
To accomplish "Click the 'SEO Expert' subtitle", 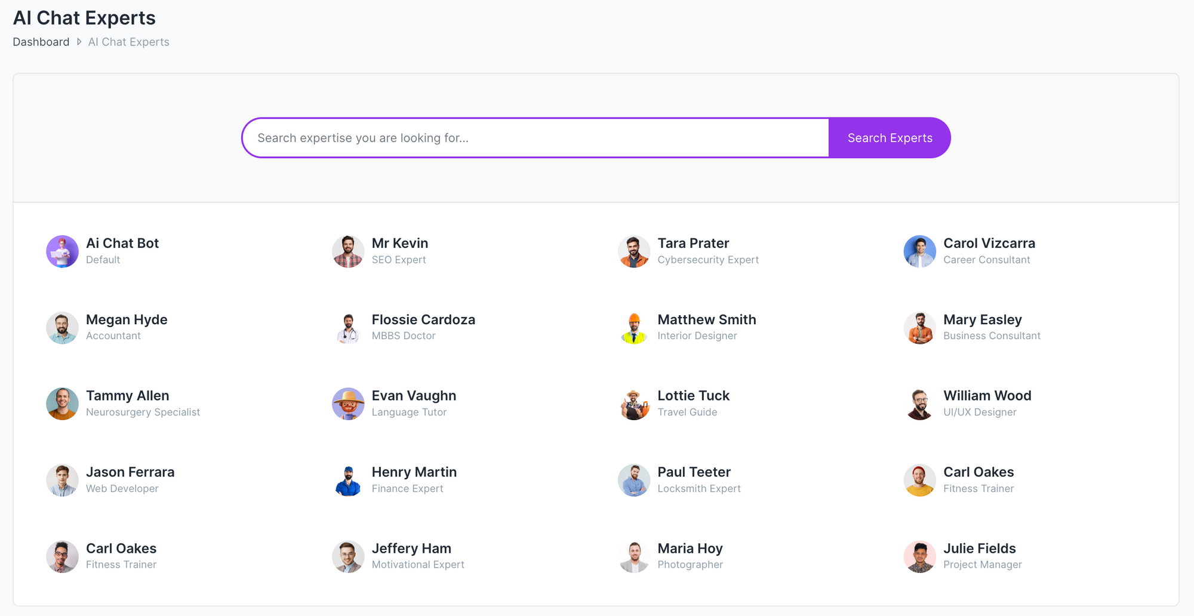I will click(x=399, y=260).
